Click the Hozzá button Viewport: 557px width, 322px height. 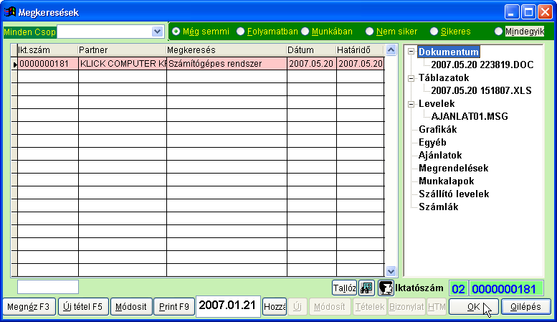275,306
